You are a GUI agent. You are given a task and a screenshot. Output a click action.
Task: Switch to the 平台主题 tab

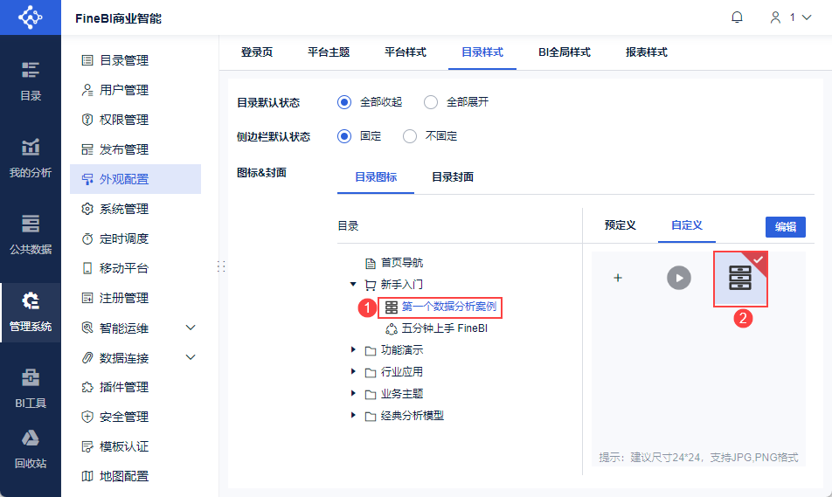click(x=329, y=52)
